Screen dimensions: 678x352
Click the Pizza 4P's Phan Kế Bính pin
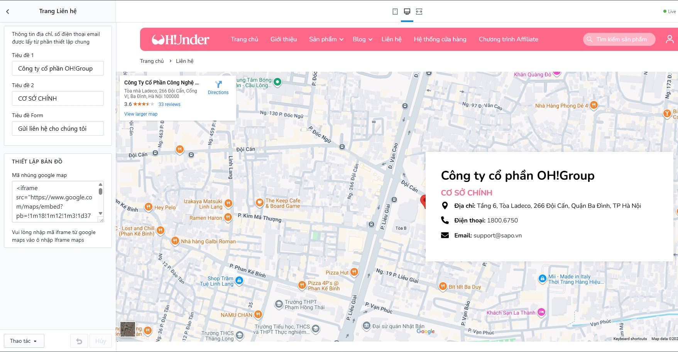point(302,285)
